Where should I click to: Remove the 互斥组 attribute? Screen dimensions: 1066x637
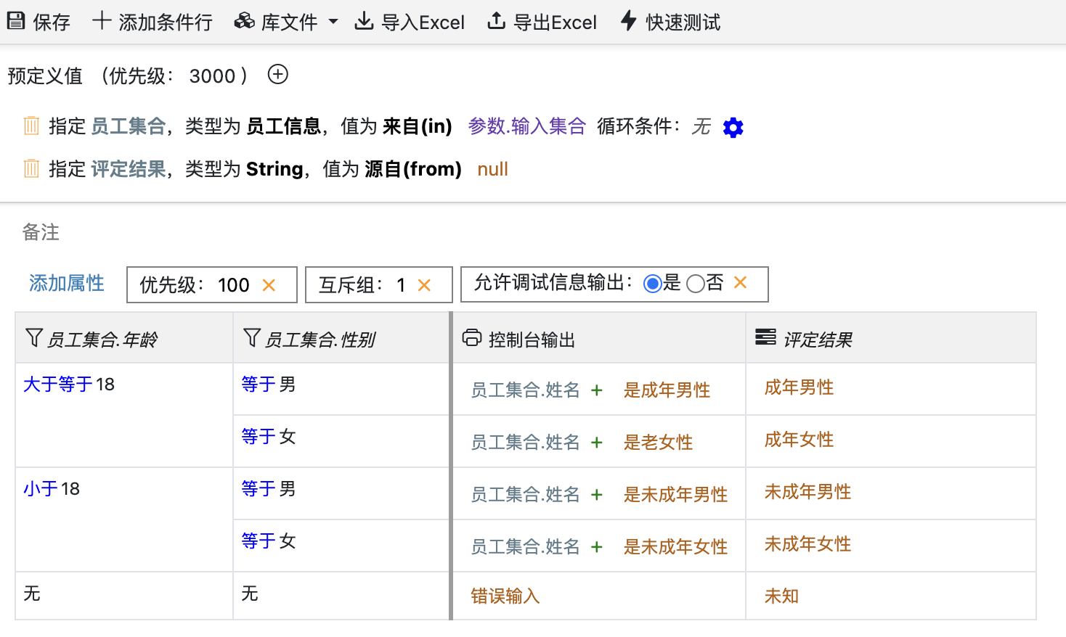coord(424,285)
